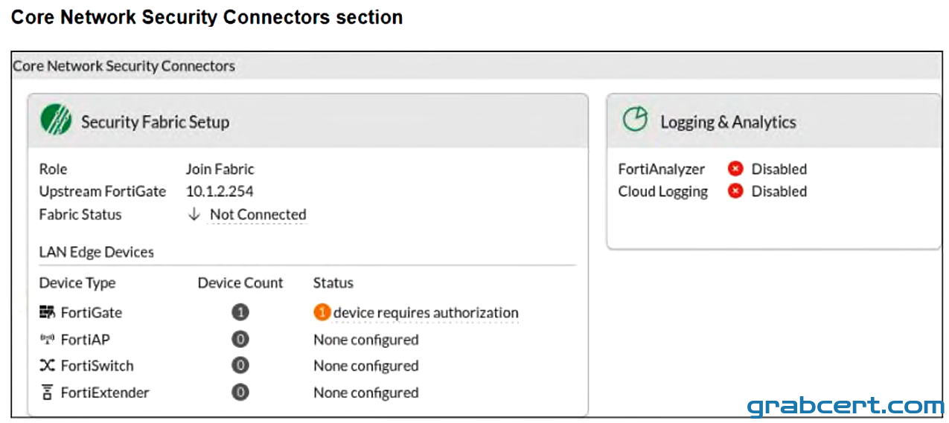Click the FortiAP access point icon
Screen dimensions: 949x423
(48, 339)
